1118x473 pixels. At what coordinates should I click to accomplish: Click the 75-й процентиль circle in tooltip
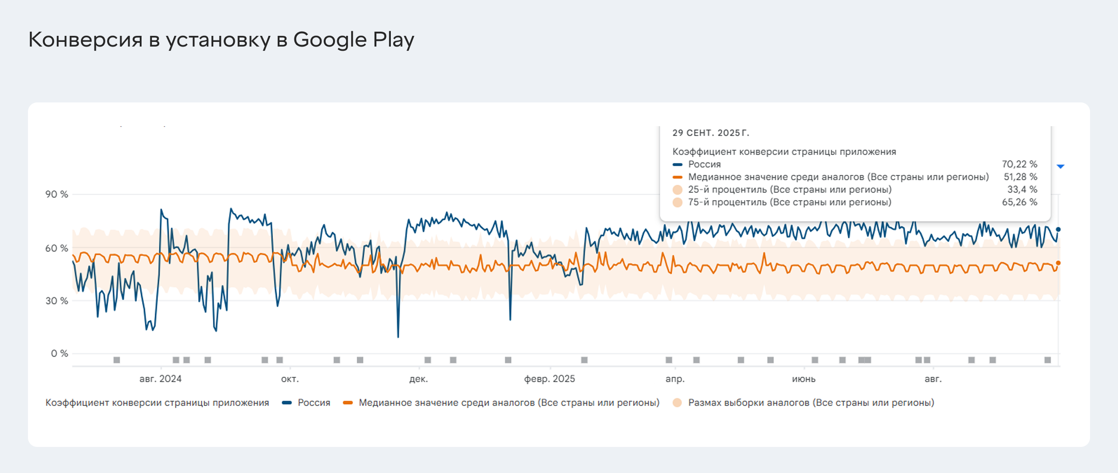pos(678,203)
